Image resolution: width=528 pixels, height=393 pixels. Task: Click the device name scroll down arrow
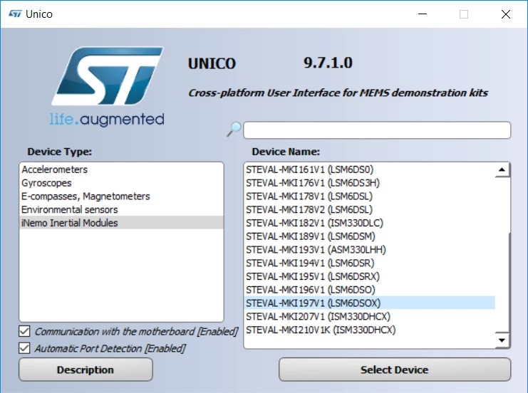(x=502, y=340)
